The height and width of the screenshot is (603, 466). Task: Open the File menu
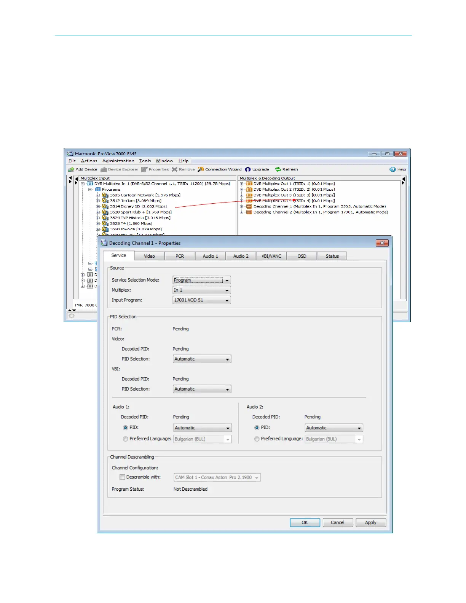[72, 161]
